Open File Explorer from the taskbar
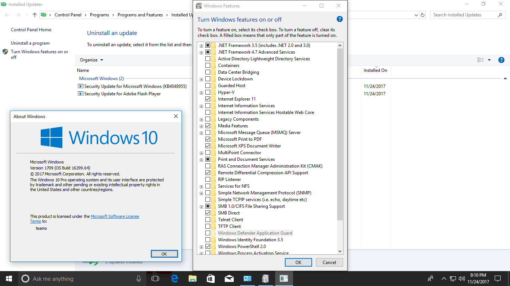The height and width of the screenshot is (286, 510). [193, 279]
